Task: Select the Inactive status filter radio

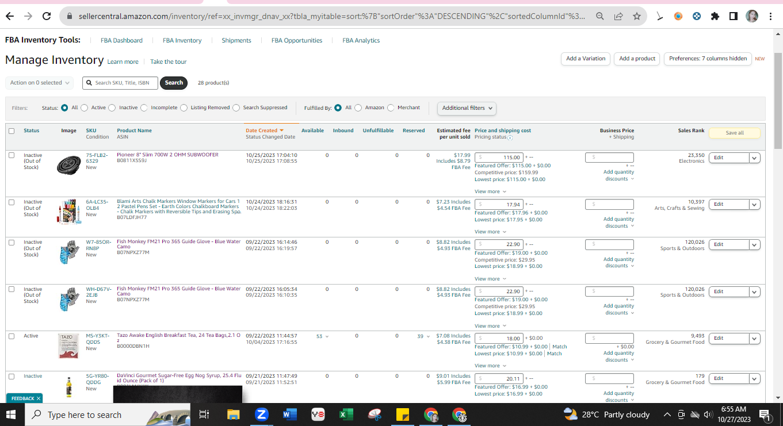Action: 112,108
